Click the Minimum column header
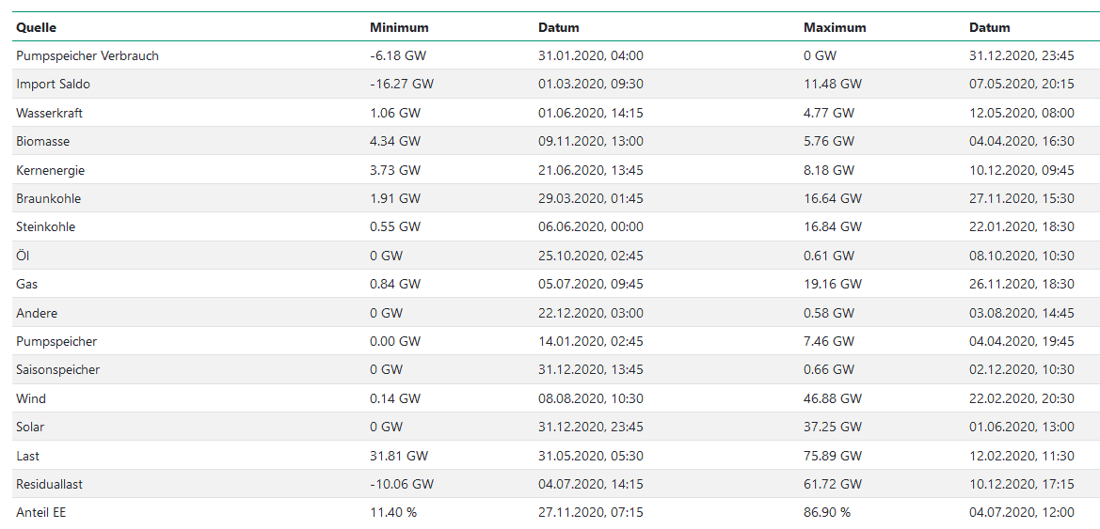Image resolution: width=1100 pixels, height=529 pixels. pyautogui.click(x=399, y=28)
